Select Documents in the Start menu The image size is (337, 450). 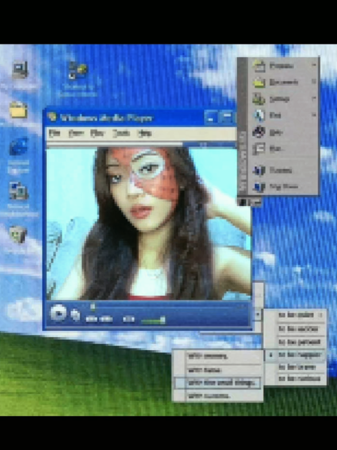pos(284,82)
